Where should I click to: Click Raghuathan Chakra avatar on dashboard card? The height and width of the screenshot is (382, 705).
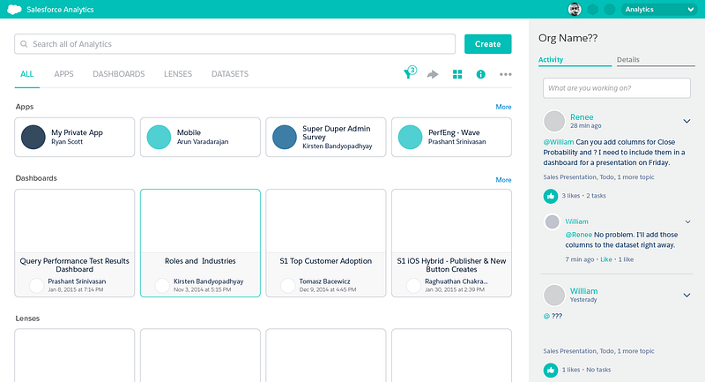[x=413, y=286]
